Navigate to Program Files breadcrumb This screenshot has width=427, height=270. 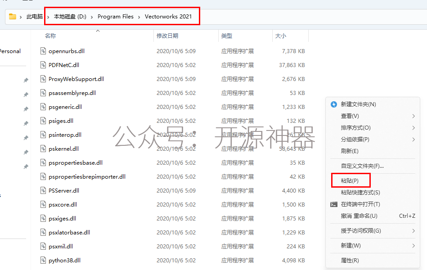(x=116, y=17)
